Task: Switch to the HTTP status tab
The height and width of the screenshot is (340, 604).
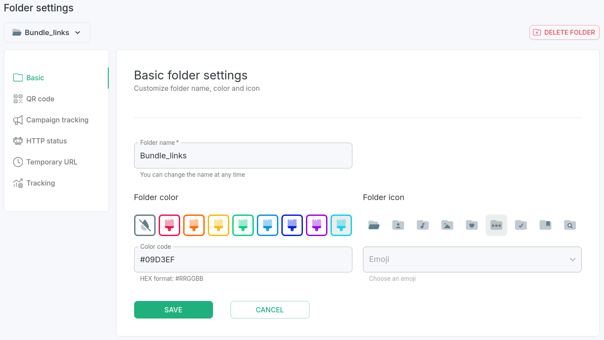Action: (46, 141)
